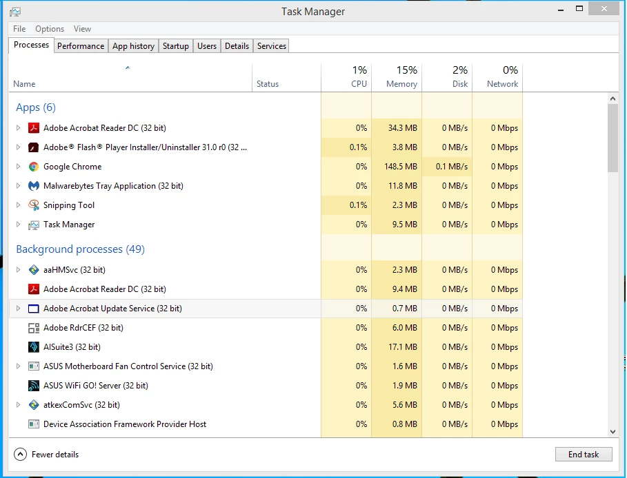
Task: Click Fewer details toggle button
Action: (x=46, y=455)
